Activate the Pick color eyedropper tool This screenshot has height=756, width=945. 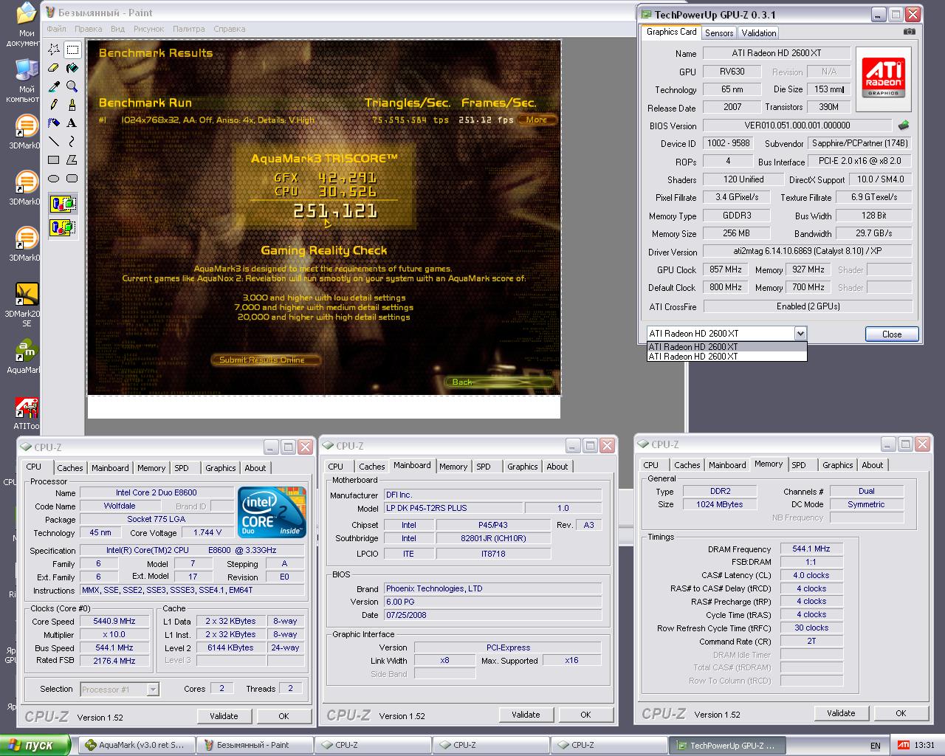54,86
